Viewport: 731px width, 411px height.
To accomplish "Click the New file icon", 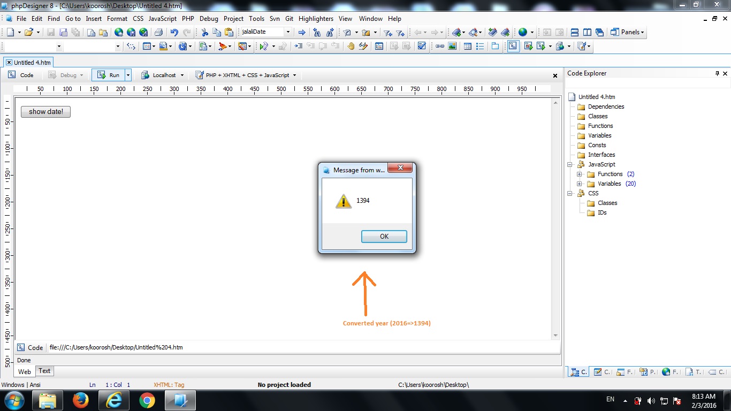I will pyautogui.click(x=11, y=32).
